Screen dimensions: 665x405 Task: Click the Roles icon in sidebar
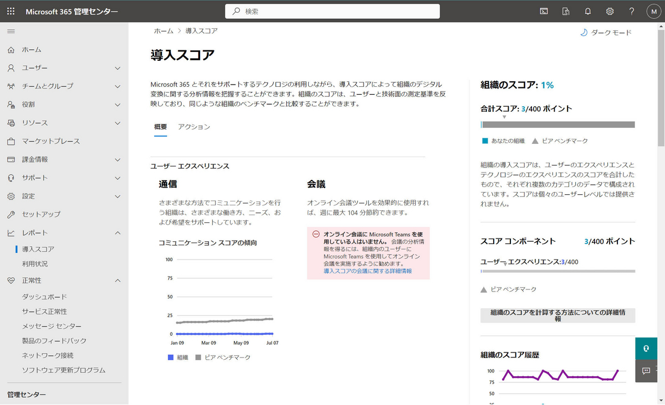click(x=11, y=105)
